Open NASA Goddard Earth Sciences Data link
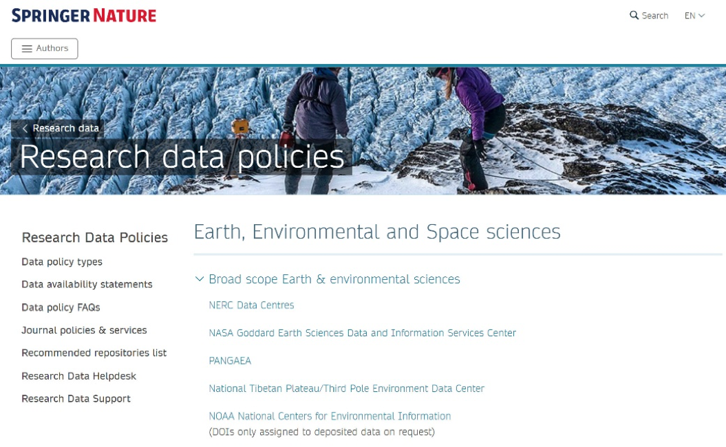This screenshot has width=726, height=447. point(362,333)
